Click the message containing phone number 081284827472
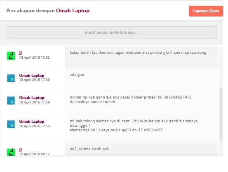228x172 pixels. tap(131, 99)
